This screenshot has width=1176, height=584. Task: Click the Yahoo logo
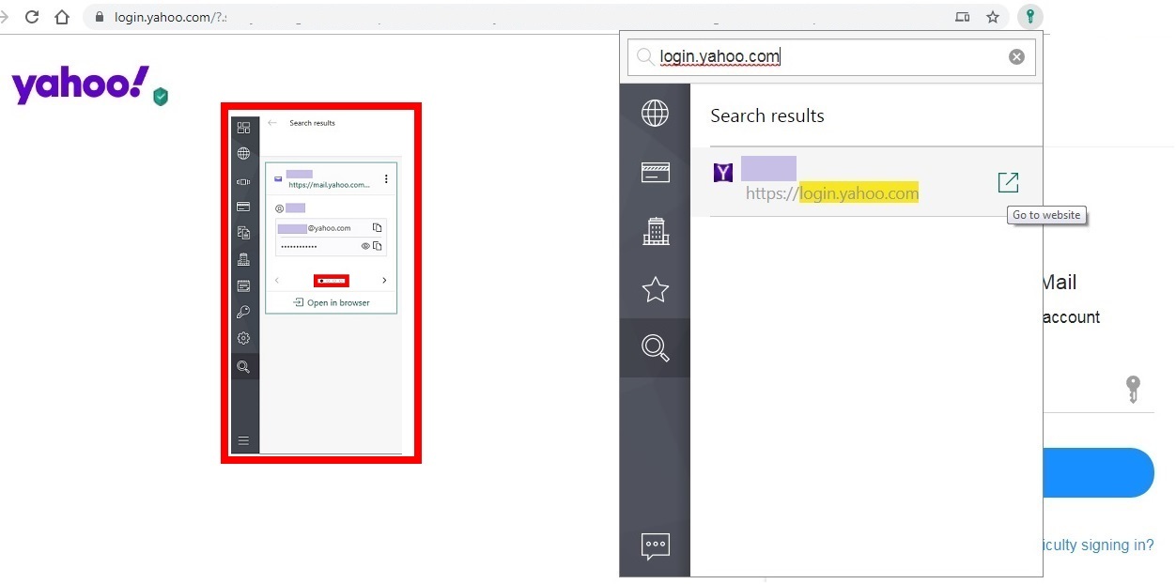pyautogui.click(x=81, y=85)
